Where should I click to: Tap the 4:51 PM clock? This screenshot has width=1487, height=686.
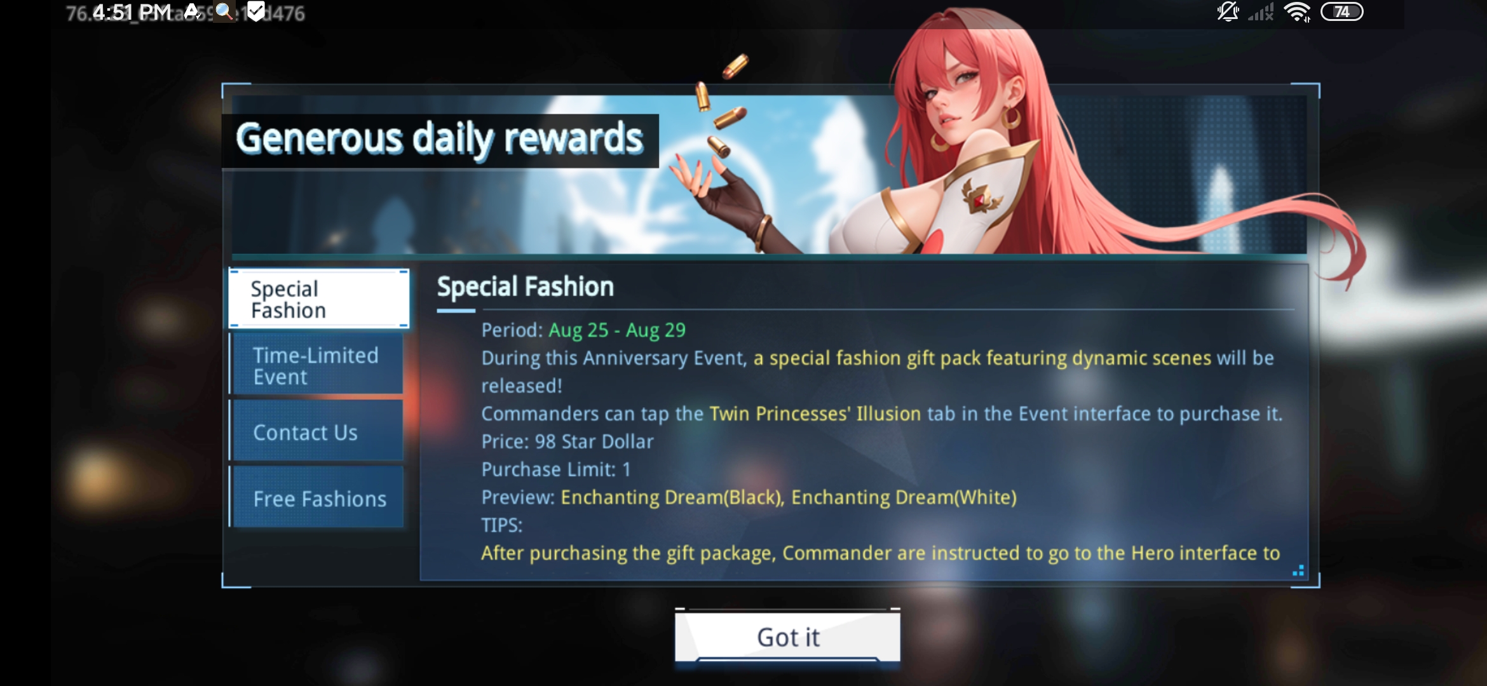point(132,12)
